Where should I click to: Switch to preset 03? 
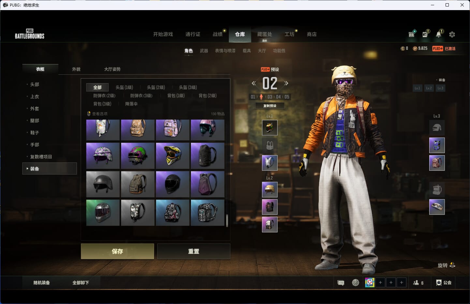point(270,97)
